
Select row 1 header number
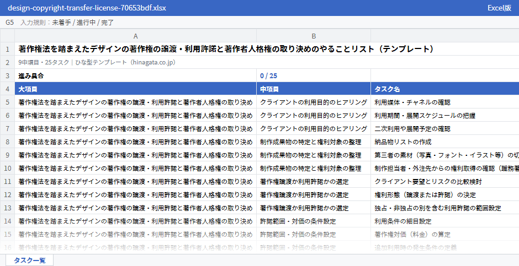(x=7, y=49)
